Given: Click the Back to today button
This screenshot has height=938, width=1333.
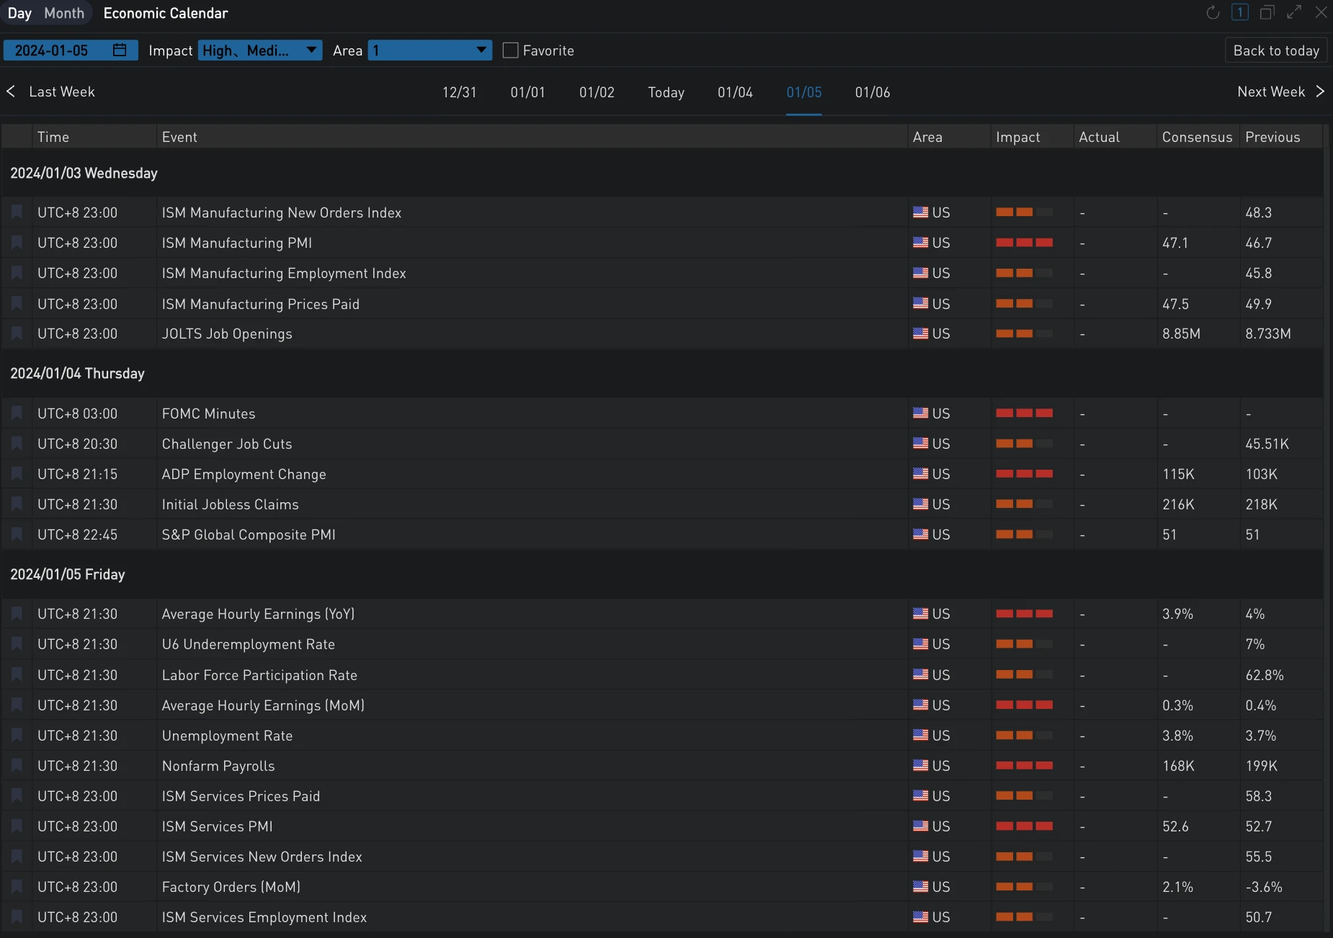Looking at the screenshot, I should coord(1275,50).
